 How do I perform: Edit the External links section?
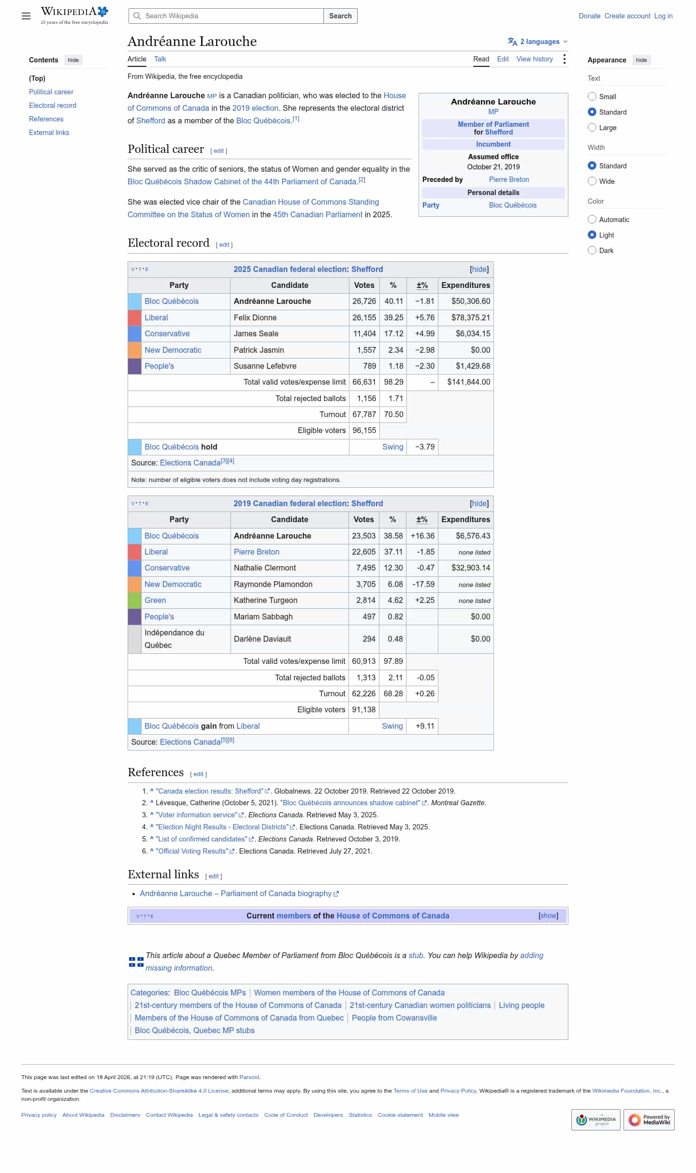213,876
